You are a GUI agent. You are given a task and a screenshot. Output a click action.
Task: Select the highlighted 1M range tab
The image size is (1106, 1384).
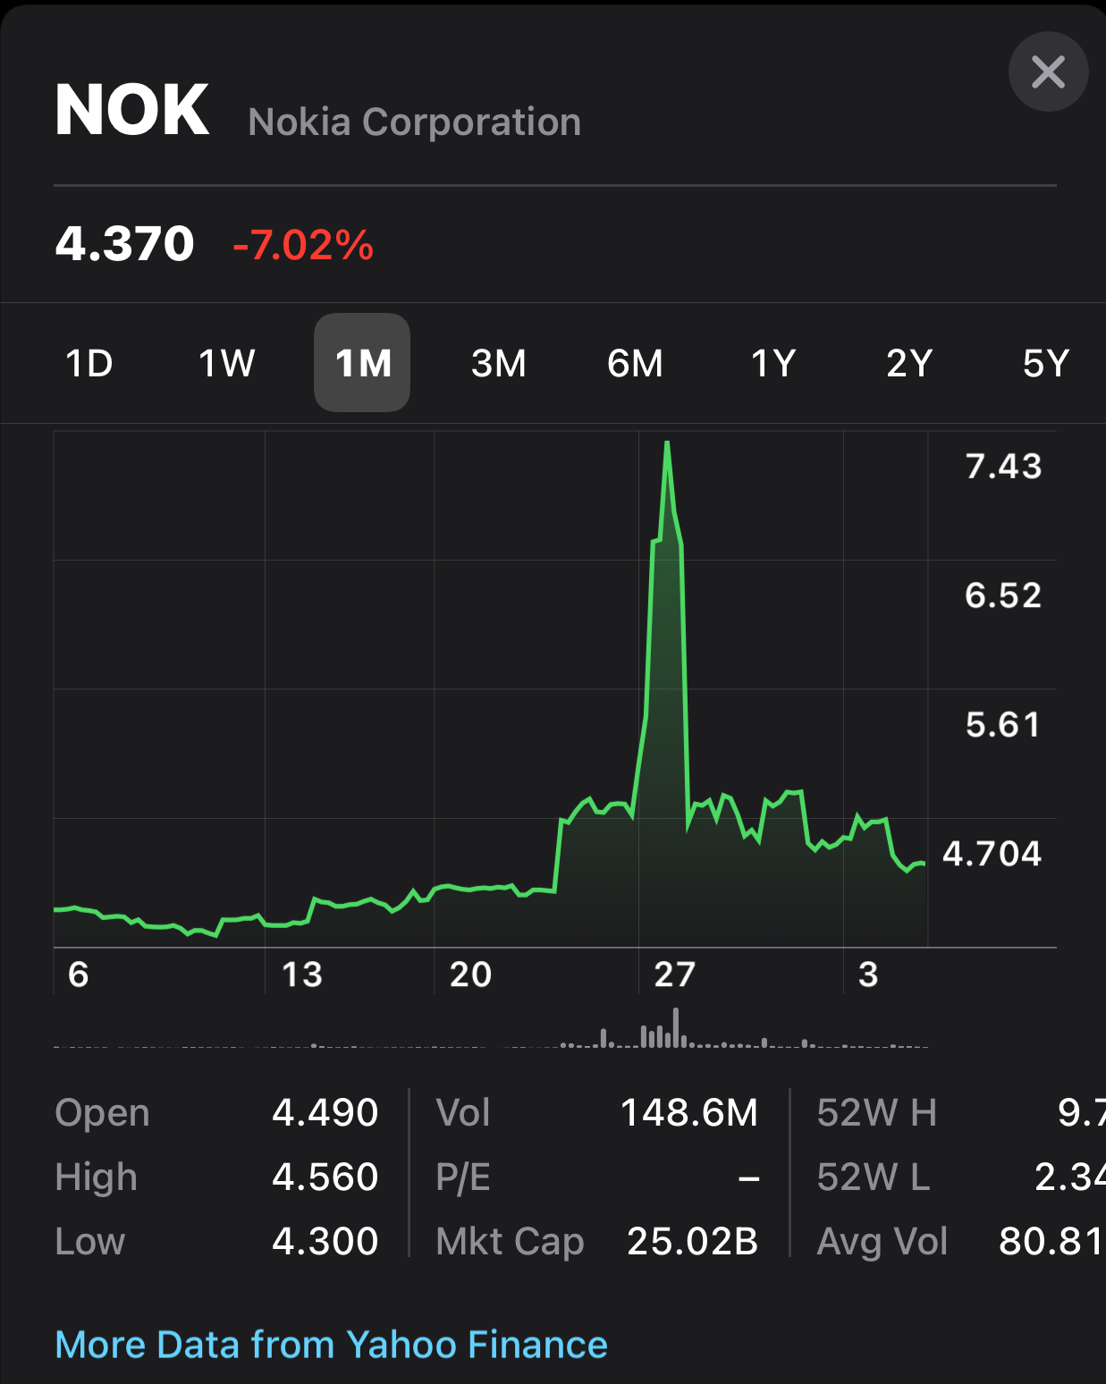(362, 363)
